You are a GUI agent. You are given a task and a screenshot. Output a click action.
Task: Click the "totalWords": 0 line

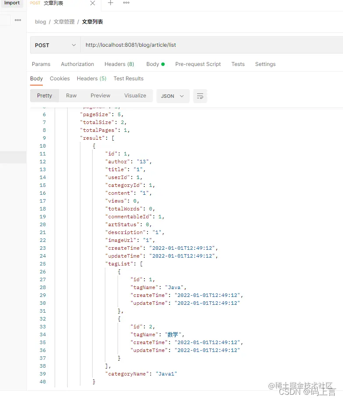pos(130,209)
